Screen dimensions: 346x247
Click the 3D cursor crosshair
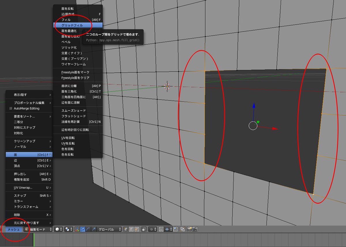[x=167, y=86]
